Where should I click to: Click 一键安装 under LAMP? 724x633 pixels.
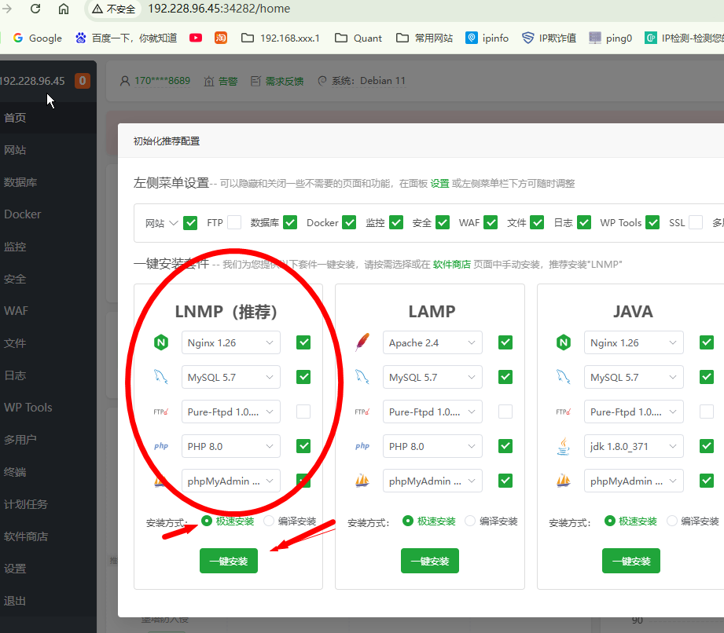click(x=430, y=561)
